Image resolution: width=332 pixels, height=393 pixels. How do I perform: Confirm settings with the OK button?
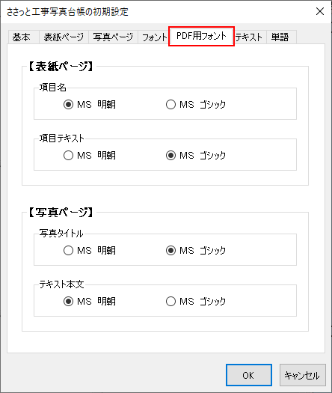coord(248,375)
